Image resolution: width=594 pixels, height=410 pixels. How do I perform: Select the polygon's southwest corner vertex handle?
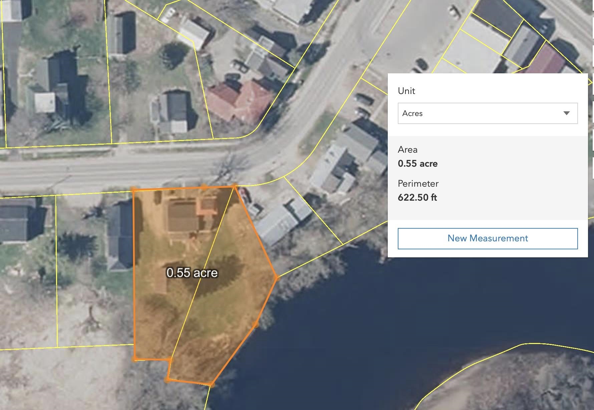[135, 359]
